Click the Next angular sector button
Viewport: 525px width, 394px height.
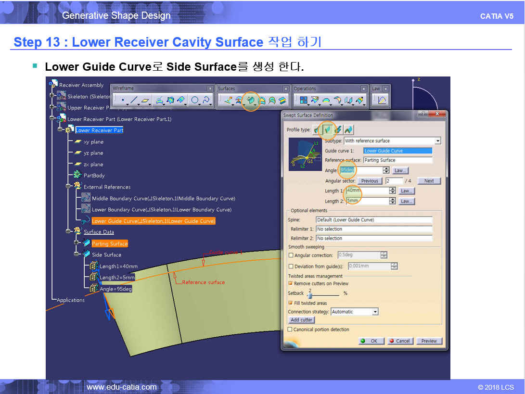(x=429, y=181)
